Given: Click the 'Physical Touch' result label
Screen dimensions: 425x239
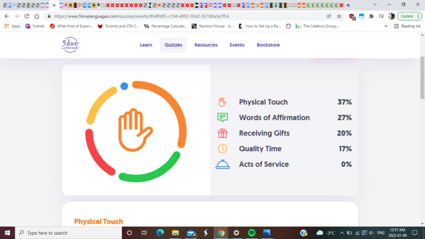Looking at the screenshot, I should pyautogui.click(x=263, y=102).
